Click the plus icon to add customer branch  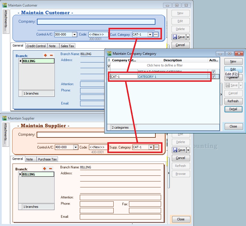pyautogui.click(x=45, y=55)
